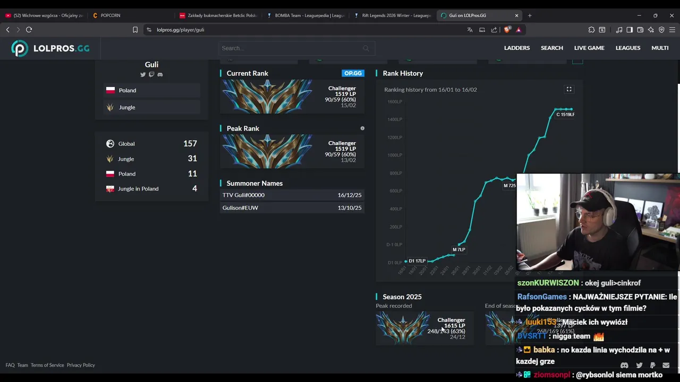
Task: Open Brave Wallet icon
Action: click(640, 30)
